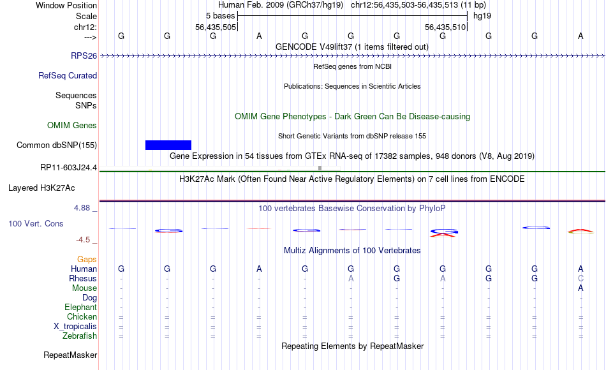Select the Elephant alignment row label
Image resolution: width=606 pixels, height=370 pixels.
click(81, 307)
